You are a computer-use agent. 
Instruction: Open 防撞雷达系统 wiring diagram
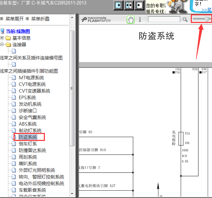[x=32, y=150]
